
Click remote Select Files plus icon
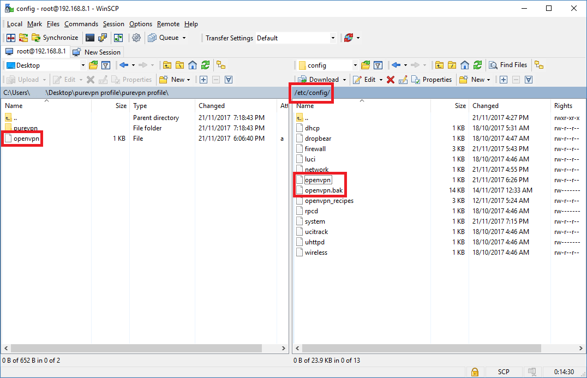[503, 80]
